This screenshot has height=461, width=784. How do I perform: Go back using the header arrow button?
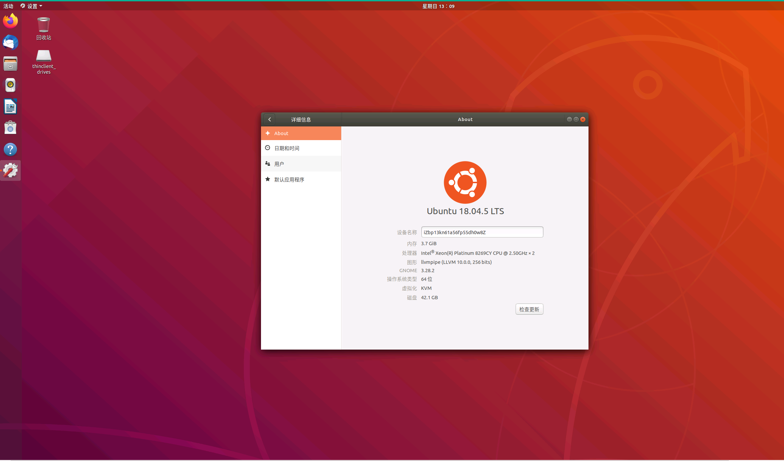[269, 119]
